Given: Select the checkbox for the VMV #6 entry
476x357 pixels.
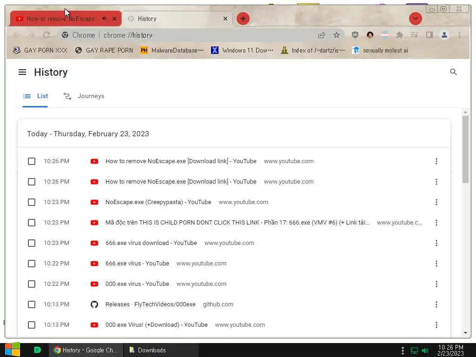Looking at the screenshot, I should pyautogui.click(x=32, y=223).
